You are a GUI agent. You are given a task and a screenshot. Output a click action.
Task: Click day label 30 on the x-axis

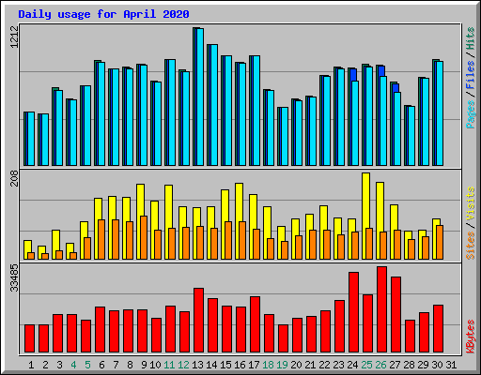coord(437,365)
